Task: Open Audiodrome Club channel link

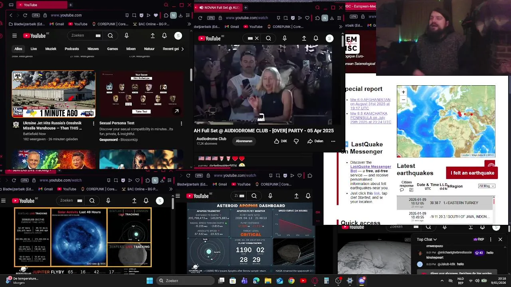Action: click(x=211, y=139)
